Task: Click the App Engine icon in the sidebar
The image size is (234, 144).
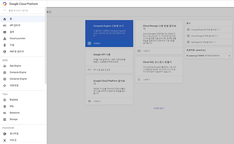Action: [5, 66]
